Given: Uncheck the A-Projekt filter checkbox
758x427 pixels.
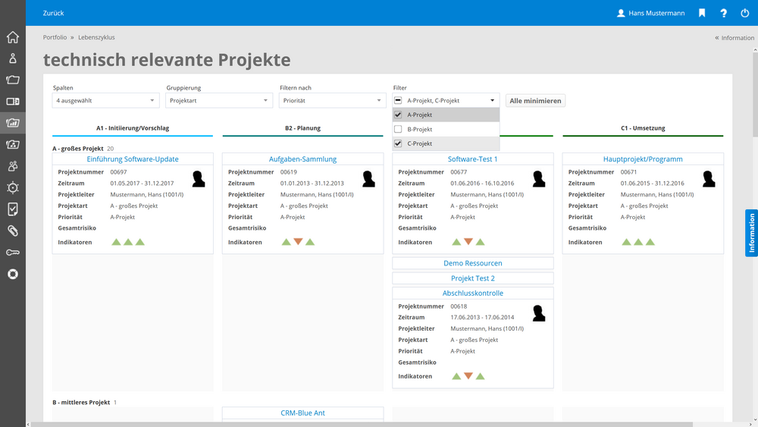Looking at the screenshot, I should click(x=399, y=115).
